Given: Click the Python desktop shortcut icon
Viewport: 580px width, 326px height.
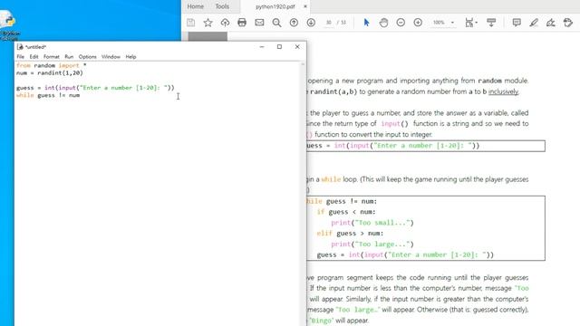Looking at the screenshot, I should coord(9,26).
